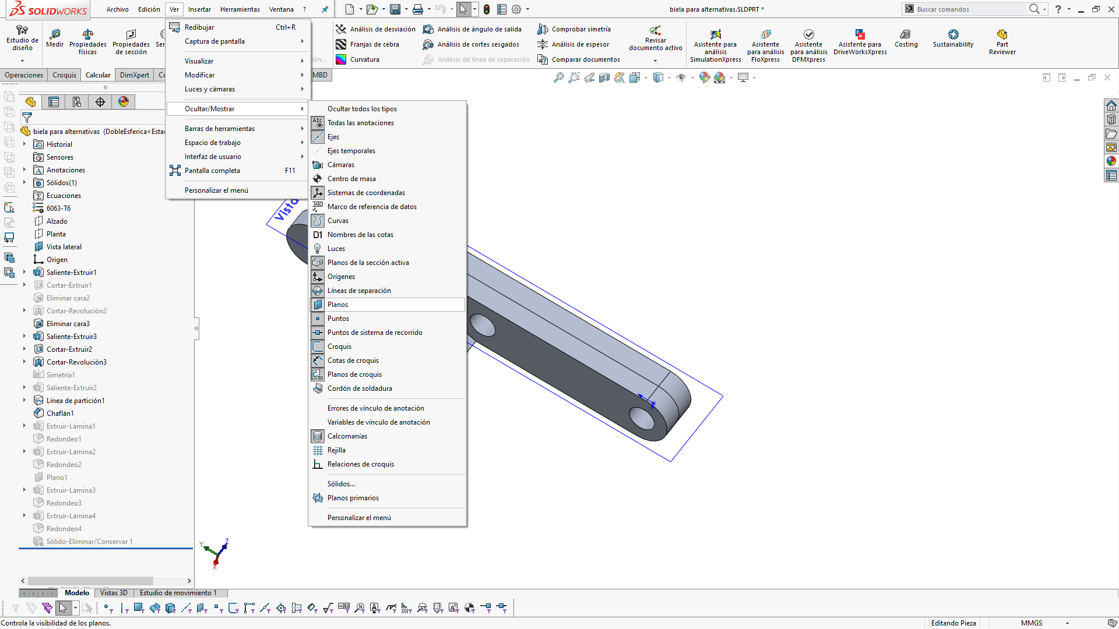Toggle Croquis visibility option
This screenshot has height=629, width=1119.
click(339, 347)
